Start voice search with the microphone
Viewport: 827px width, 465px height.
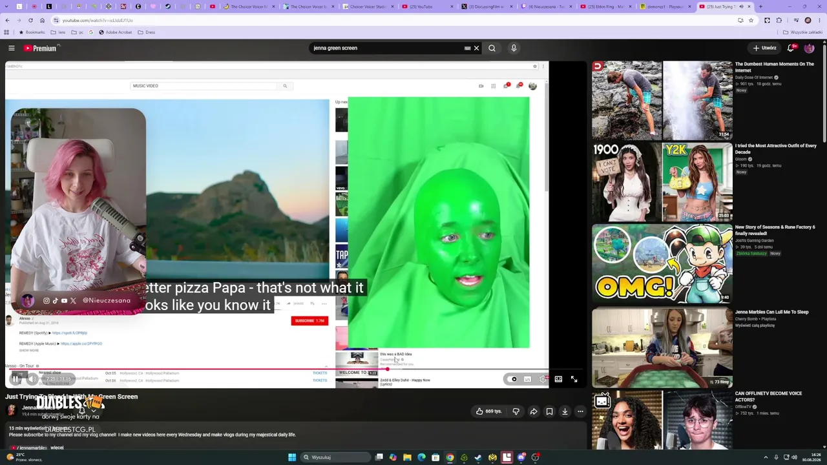click(x=514, y=48)
